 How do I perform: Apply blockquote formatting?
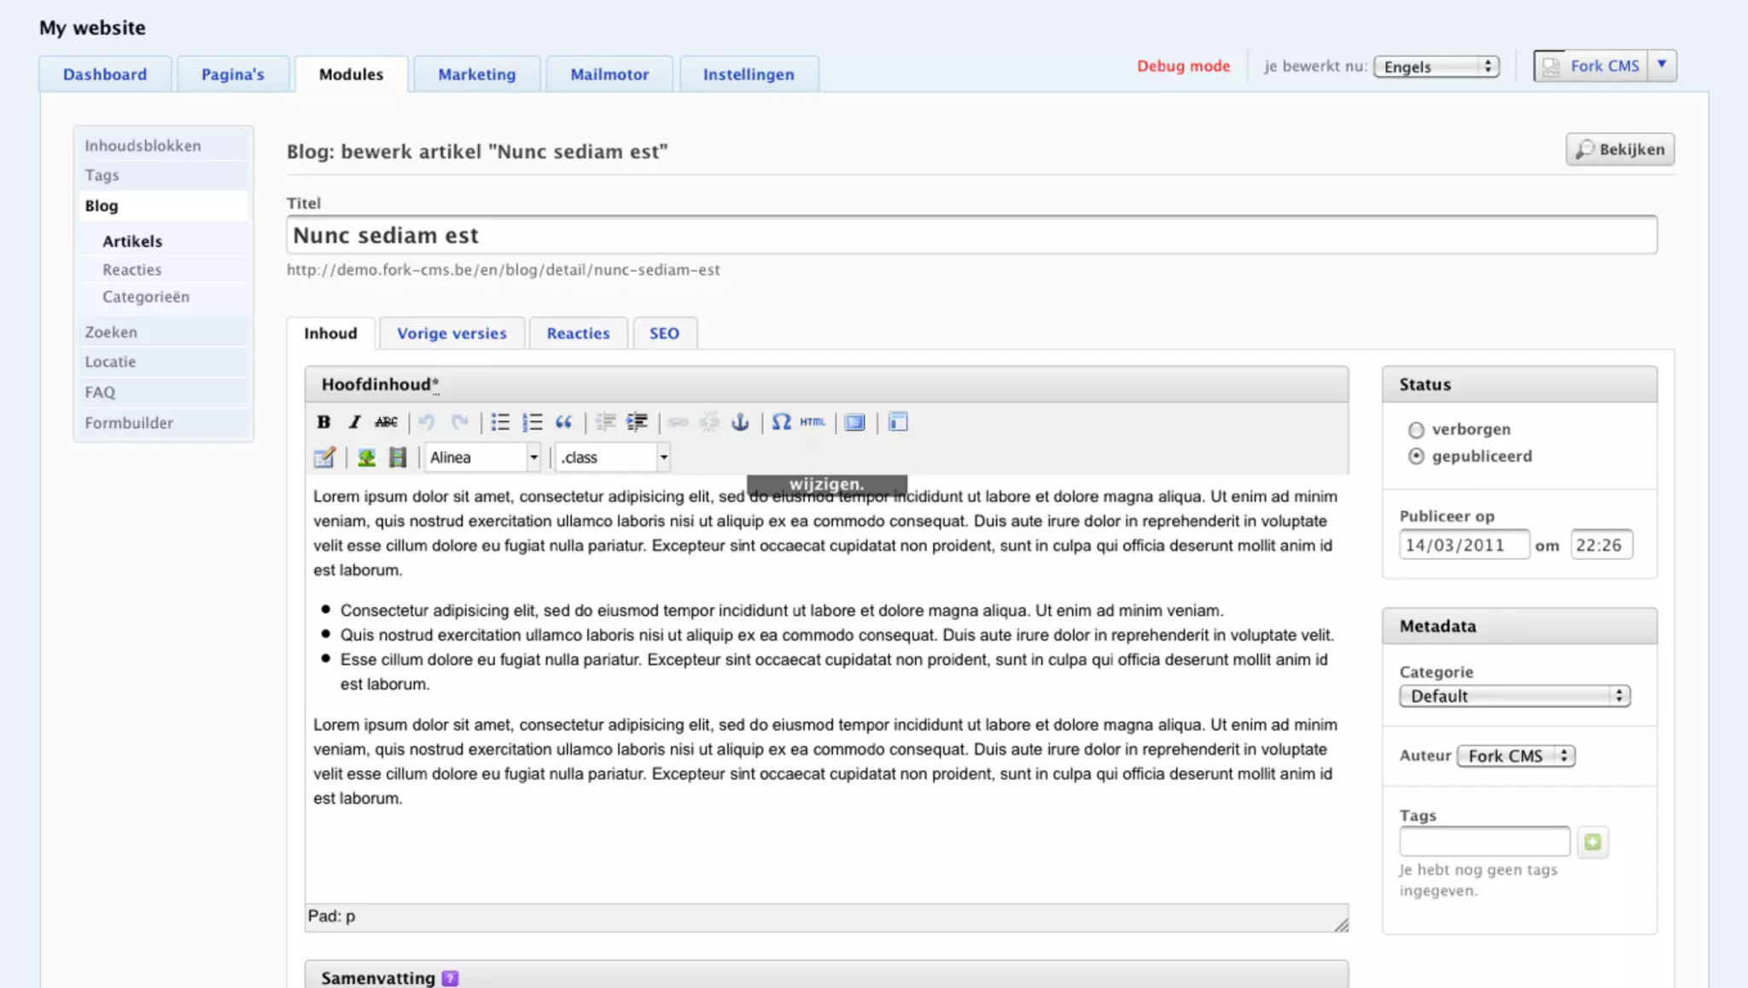[x=563, y=422]
